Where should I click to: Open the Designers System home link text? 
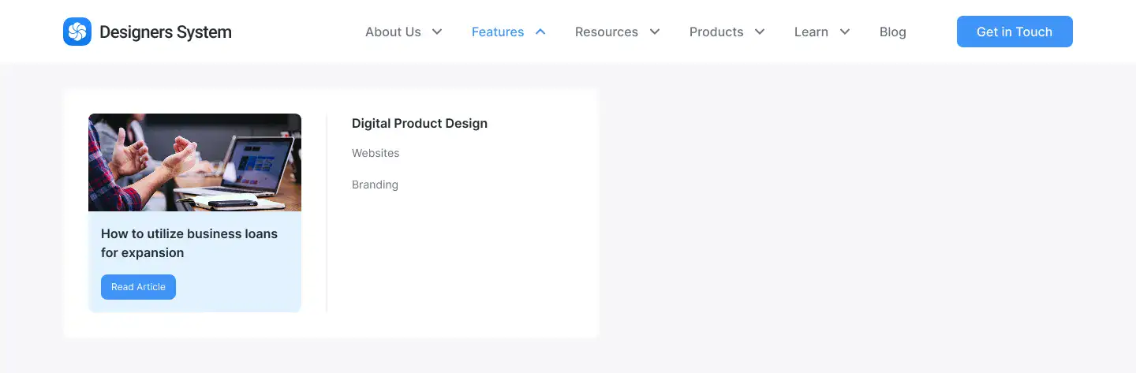pos(166,32)
